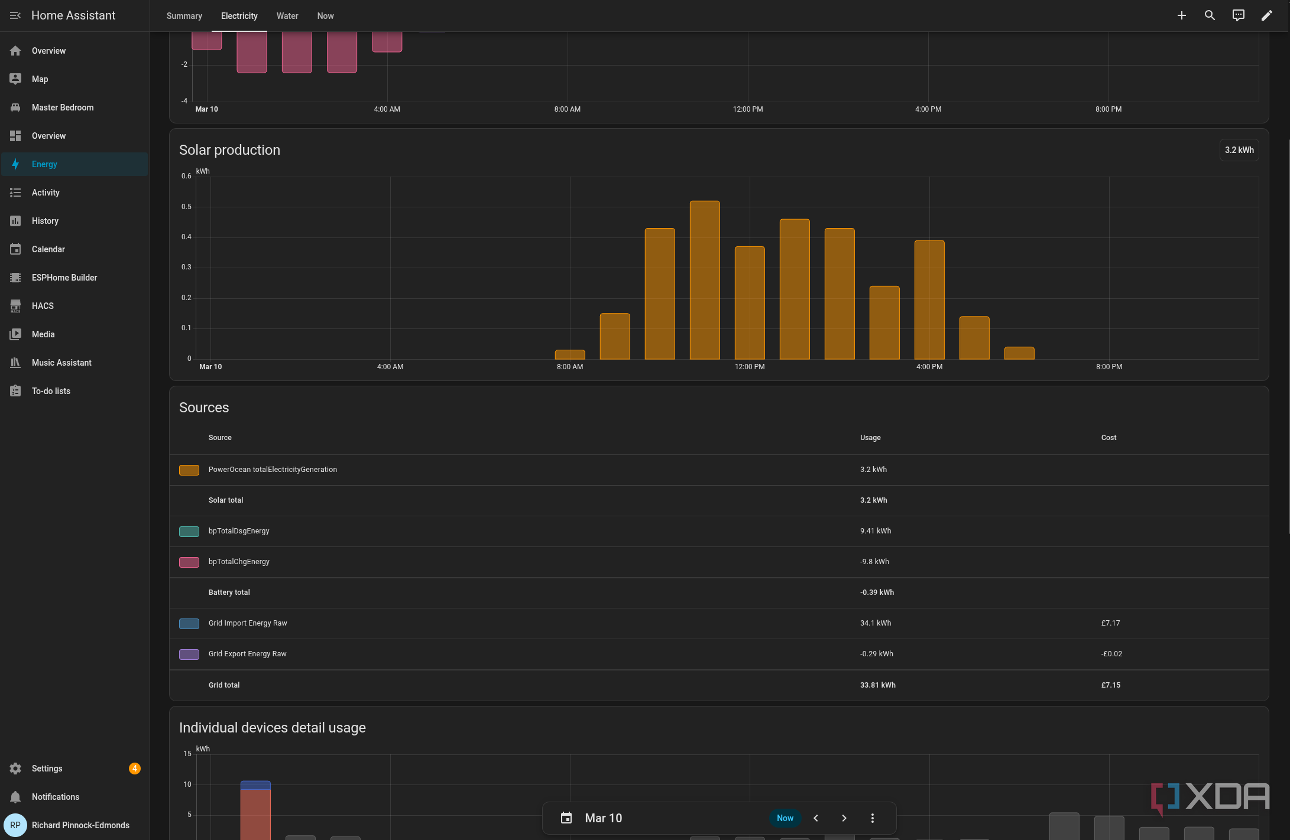
Task: Switch to the Summary tab
Action: pos(184,16)
